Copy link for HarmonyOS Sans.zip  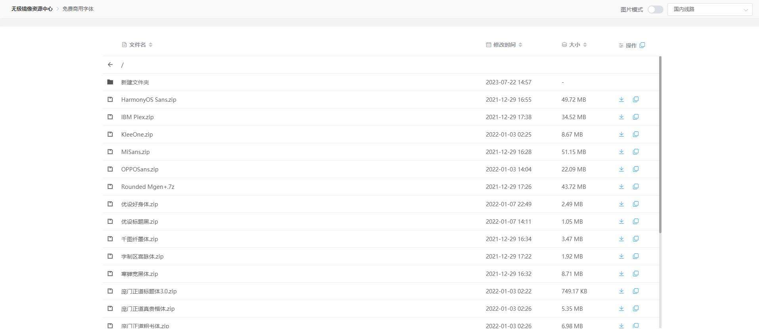[x=636, y=99]
